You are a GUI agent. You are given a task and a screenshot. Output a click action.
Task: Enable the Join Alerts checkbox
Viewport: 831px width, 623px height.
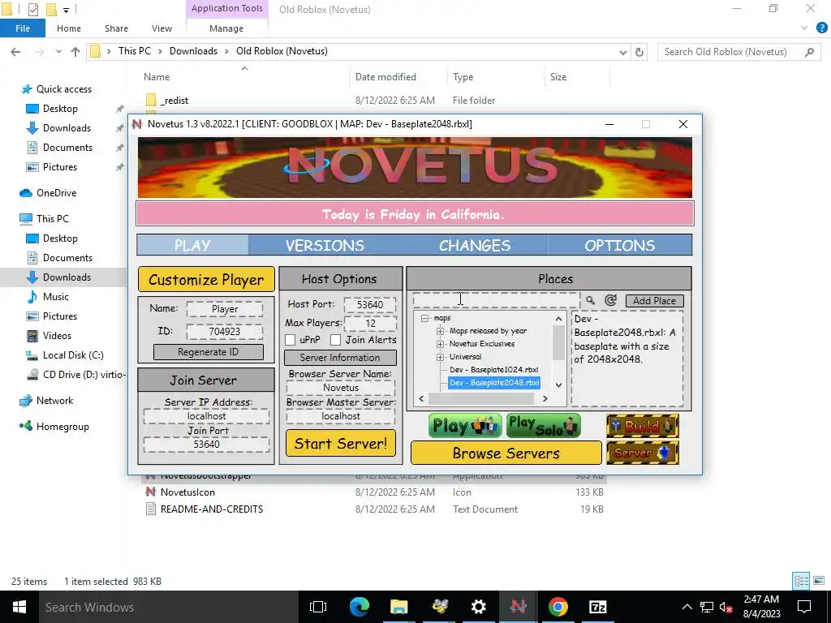tap(335, 340)
